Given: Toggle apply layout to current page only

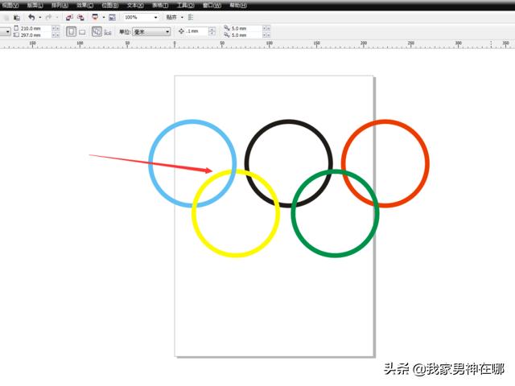Looking at the screenshot, I should point(108,32).
